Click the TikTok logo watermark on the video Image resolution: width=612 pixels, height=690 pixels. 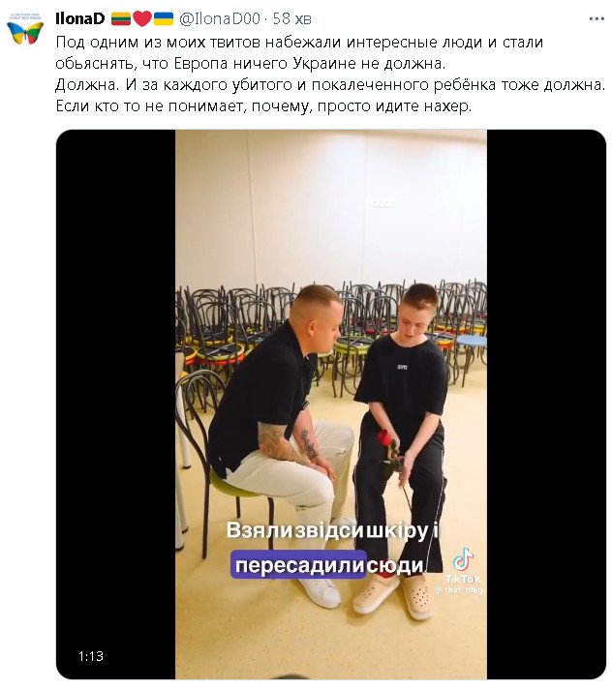coord(463,565)
